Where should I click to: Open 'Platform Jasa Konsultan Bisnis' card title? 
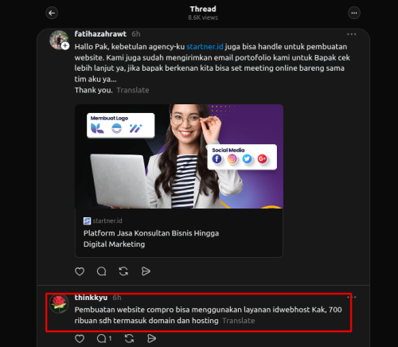pyautogui.click(x=151, y=239)
